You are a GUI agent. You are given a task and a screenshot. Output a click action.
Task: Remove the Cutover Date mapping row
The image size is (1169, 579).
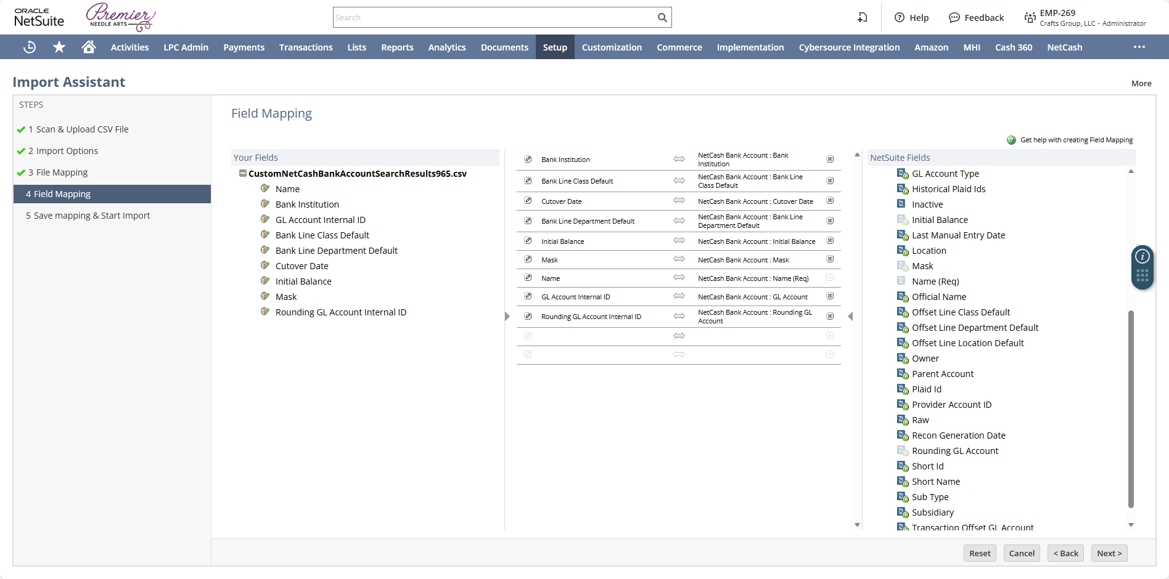pyautogui.click(x=830, y=201)
